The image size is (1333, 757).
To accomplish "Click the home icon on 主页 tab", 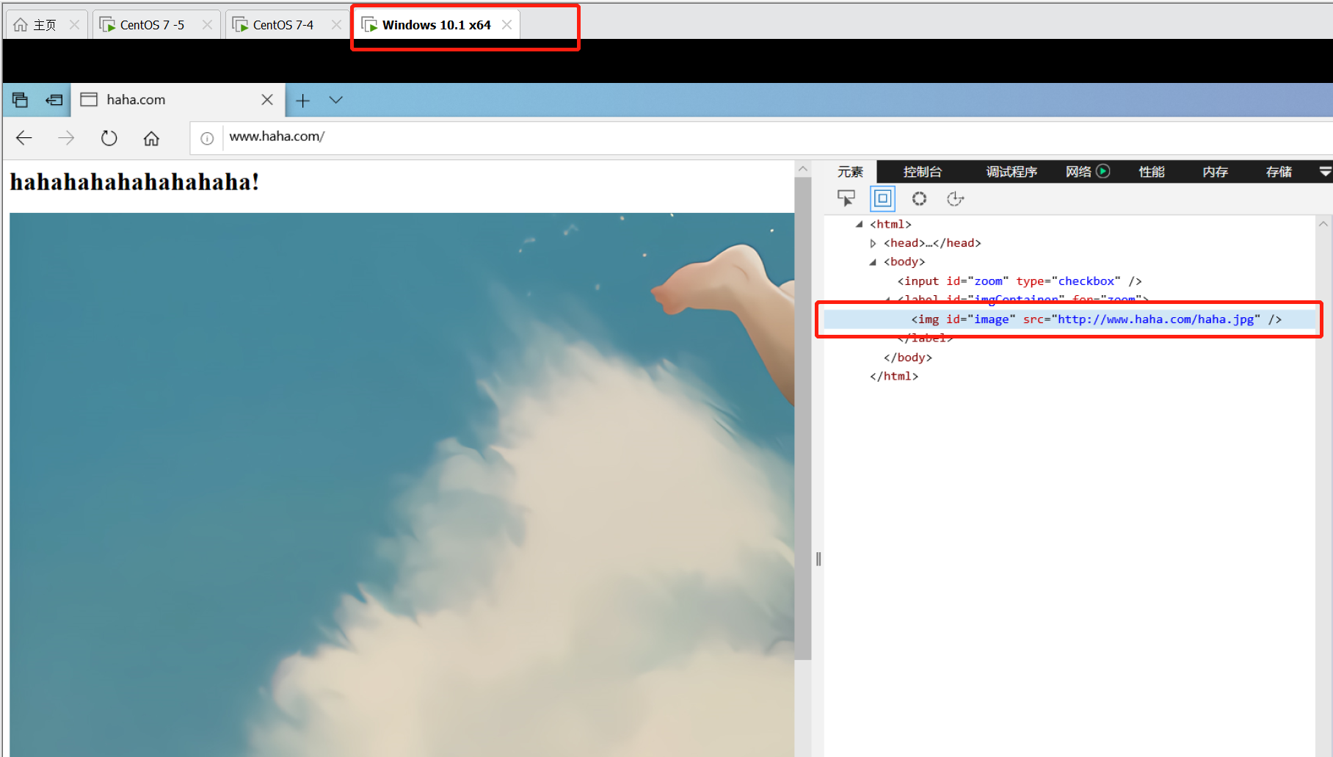I will click(x=21, y=25).
